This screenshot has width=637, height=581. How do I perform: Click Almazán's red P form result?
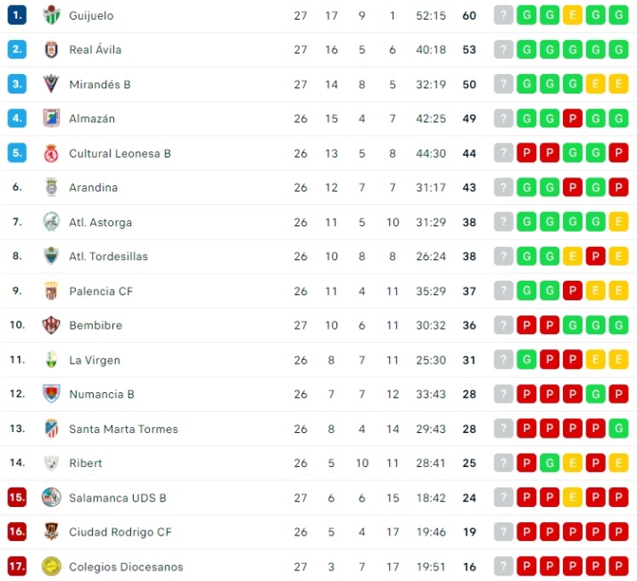coord(573,119)
